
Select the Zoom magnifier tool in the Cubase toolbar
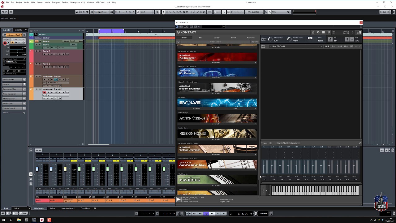pos(180,12)
